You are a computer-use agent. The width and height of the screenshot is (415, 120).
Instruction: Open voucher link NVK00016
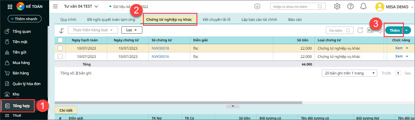pyautogui.click(x=160, y=56)
